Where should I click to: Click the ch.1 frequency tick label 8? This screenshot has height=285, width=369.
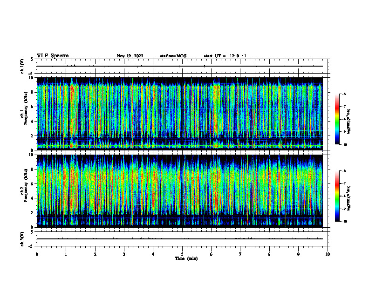pos(32,92)
